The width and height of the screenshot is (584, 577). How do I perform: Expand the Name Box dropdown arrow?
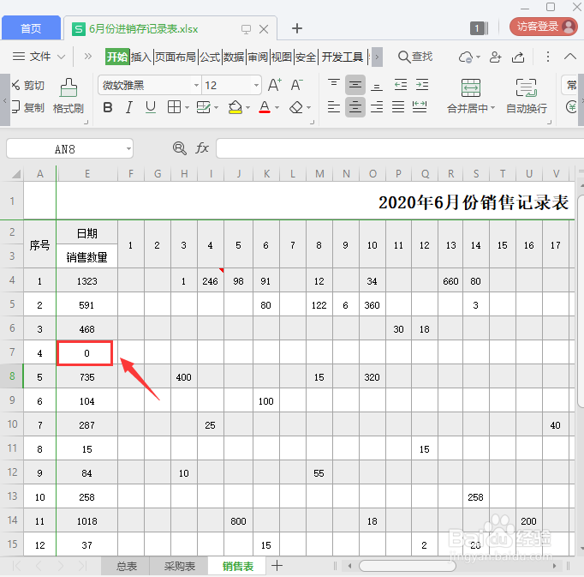(128, 149)
